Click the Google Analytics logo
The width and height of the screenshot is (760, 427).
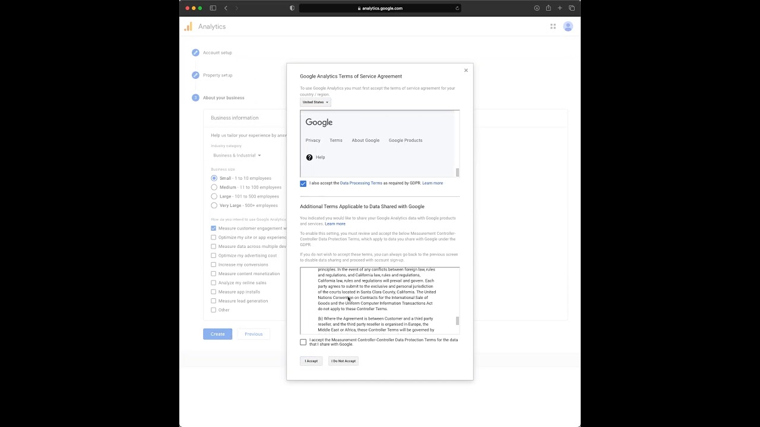tap(188, 27)
